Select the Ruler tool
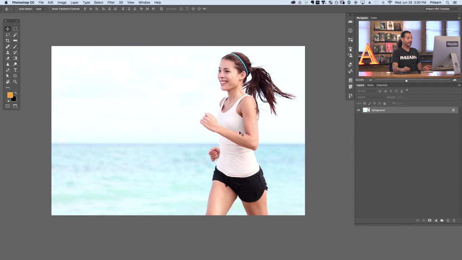The image size is (462, 260). point(15,40)
